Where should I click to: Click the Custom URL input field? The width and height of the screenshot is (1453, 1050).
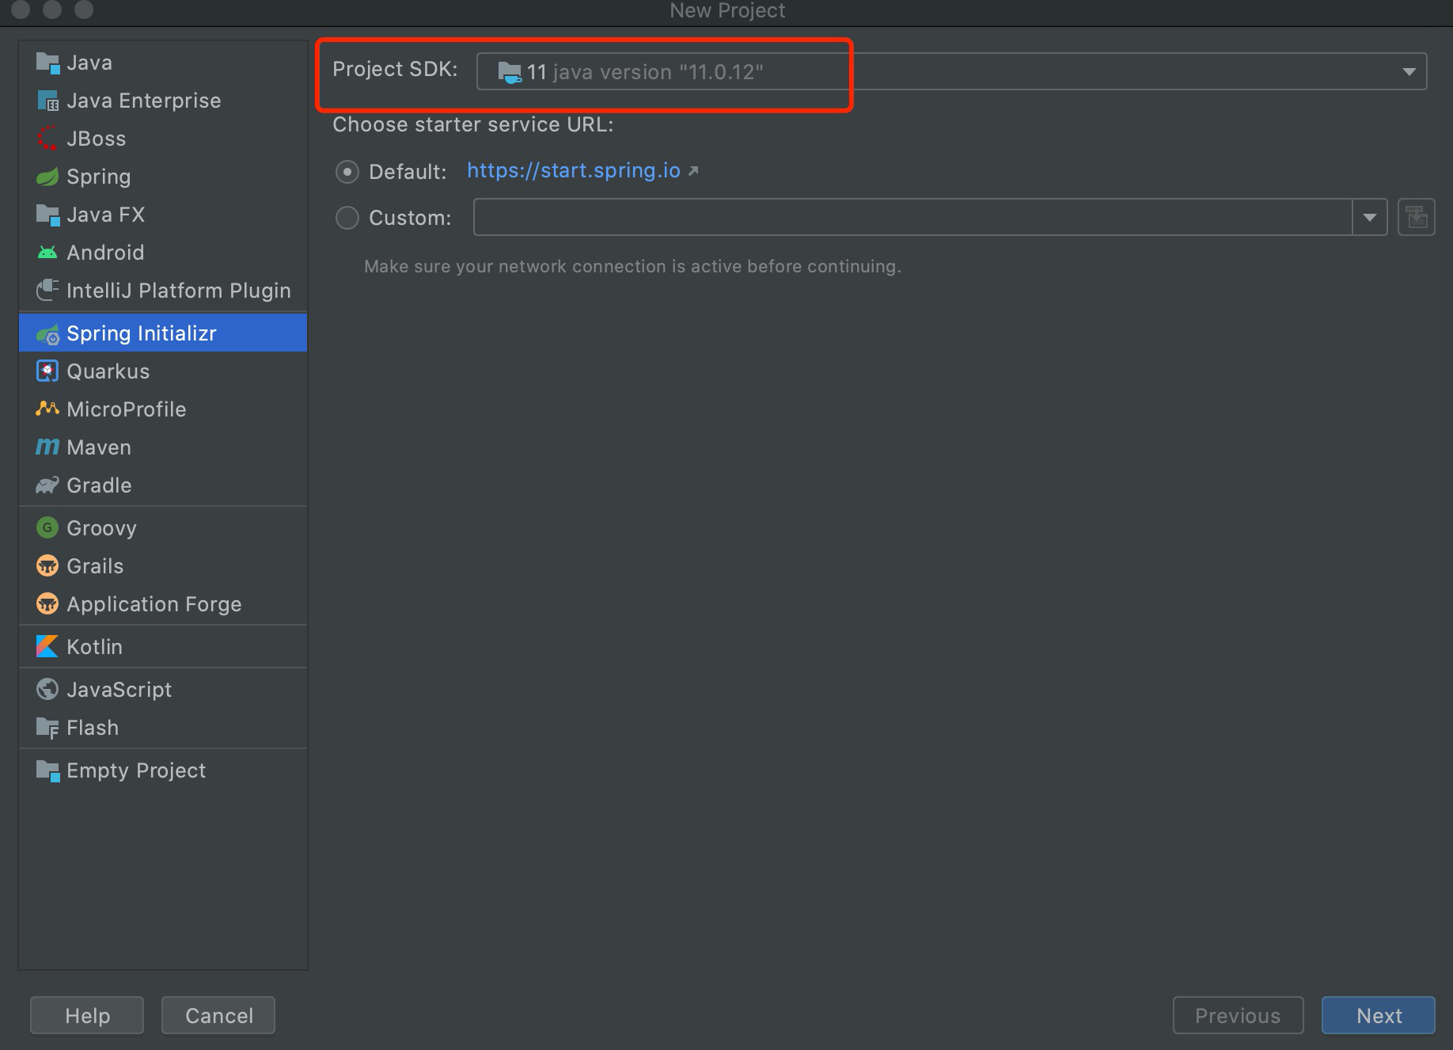point(912,217)
